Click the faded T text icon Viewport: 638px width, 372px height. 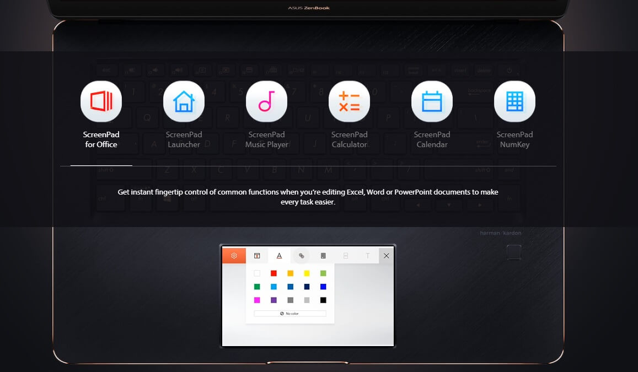pos(367,256)
